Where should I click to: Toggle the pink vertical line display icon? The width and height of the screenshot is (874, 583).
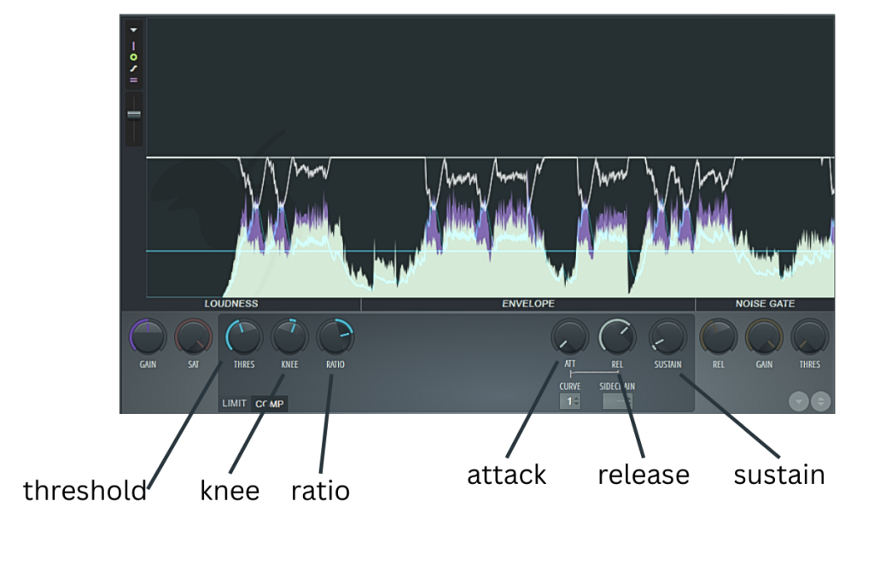(x=134, y=45)
